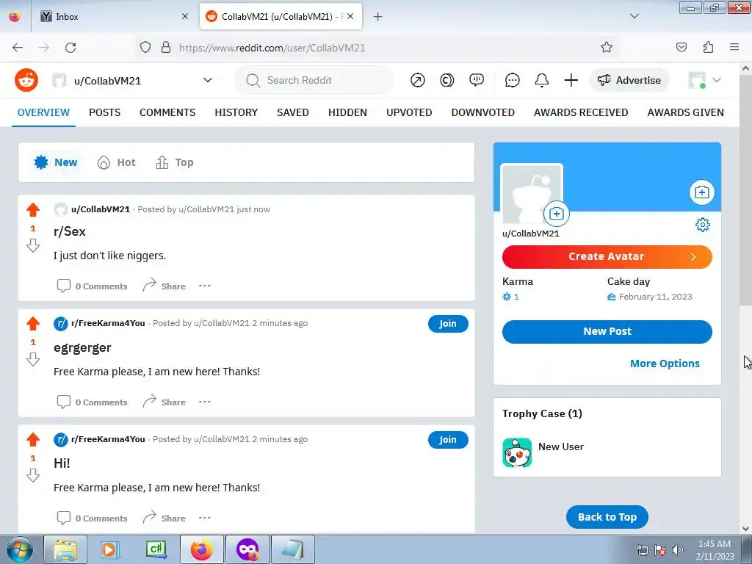The height and width of the screenshot is (564, 752).
Task: Open the Coins icon in header
Action: (x=446, y=80)
